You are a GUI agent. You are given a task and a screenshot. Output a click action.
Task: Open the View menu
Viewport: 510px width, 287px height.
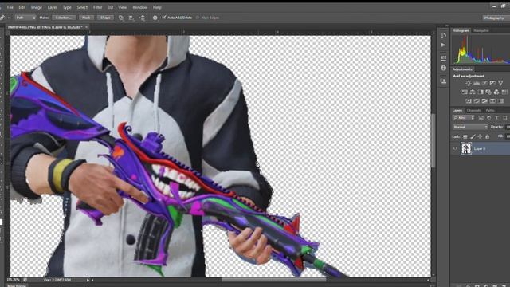point(122,7)
